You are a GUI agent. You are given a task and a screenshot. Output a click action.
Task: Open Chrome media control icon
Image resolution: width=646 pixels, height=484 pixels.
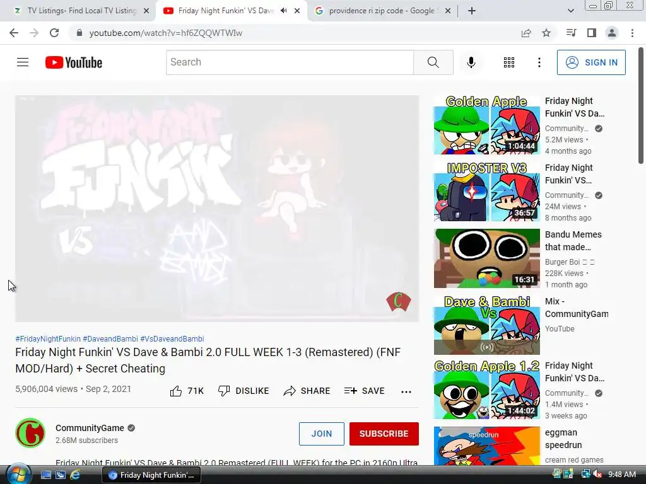571,33
